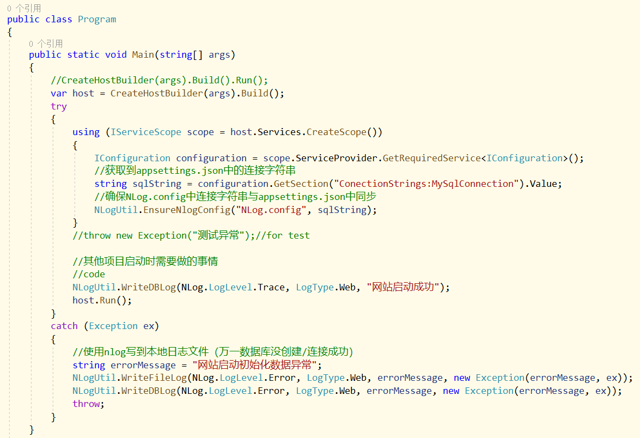The width and height of the screenshot is (640, 438).
Task: Click the references CodeLens above the Main method
Action: [46, 43]
